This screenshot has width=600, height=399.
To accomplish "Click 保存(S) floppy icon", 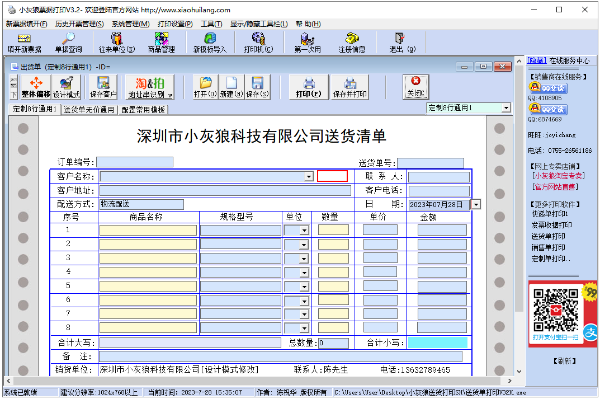I will (258, 87).
